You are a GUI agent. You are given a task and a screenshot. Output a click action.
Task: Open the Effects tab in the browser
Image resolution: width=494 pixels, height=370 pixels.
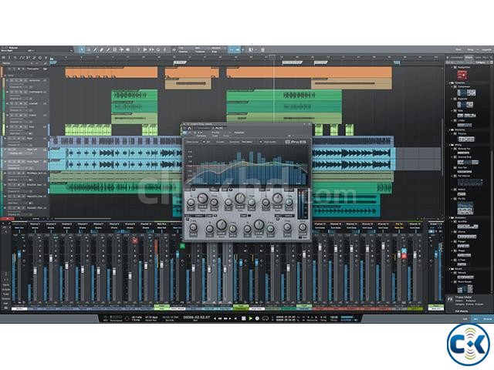[469, 57]
